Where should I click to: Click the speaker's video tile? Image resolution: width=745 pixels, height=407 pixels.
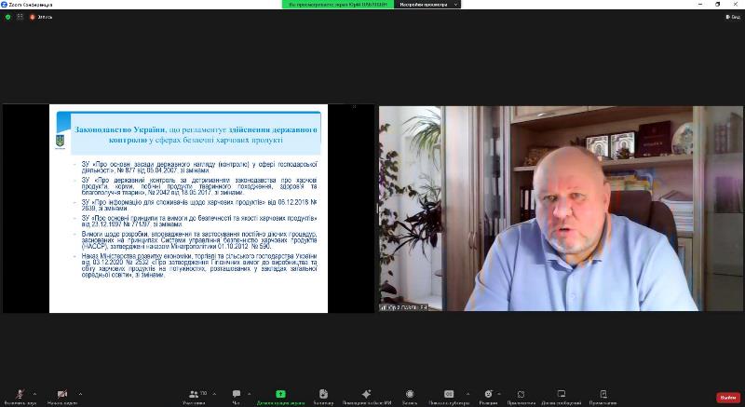[561, 209]
